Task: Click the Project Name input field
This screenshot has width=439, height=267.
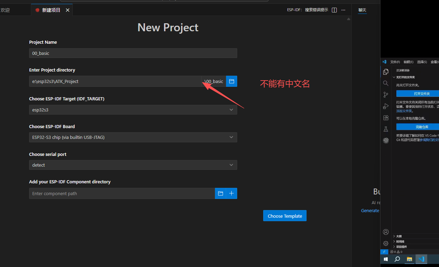Action: [133, 53]
